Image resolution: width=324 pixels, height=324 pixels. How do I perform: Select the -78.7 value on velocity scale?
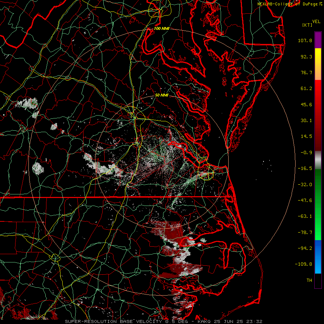tap(305, 233)
